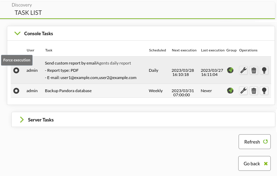Screen dimensions: 277x176
Task: Click the lightbulb icon for daily report task
Action: [264, 70]
